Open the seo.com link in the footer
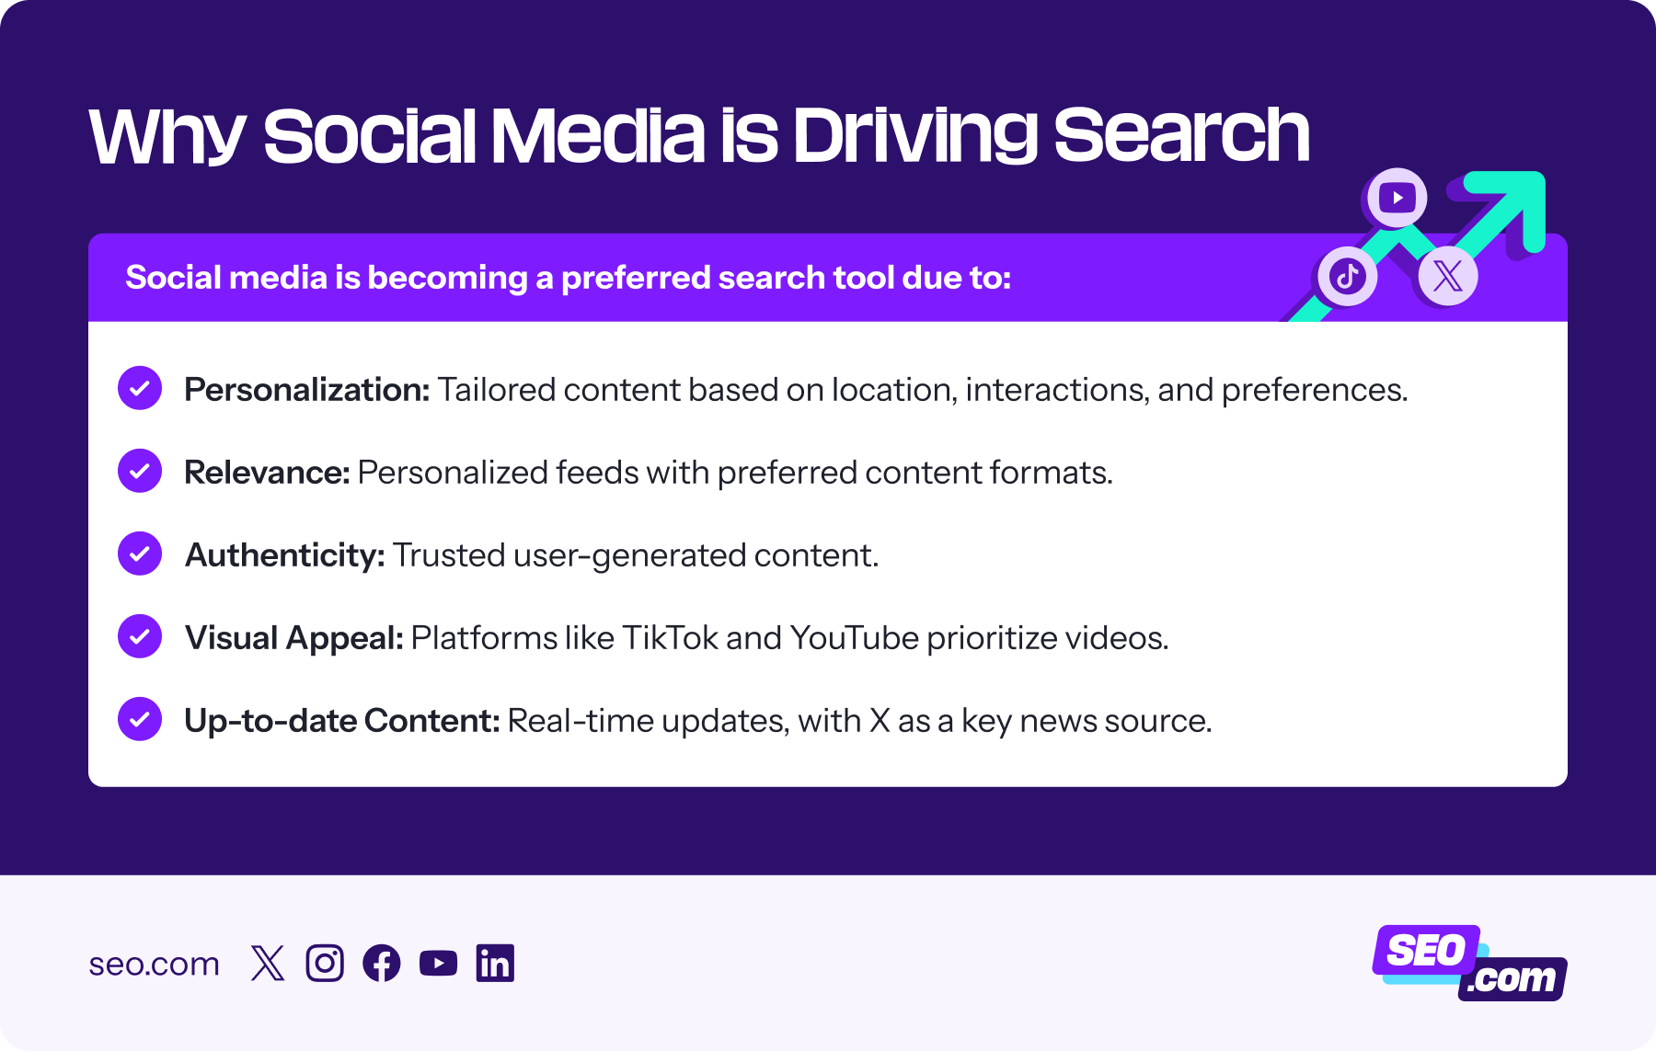This screenshot has width=1656, height=1051. pyautogui.click(x=153, y=963)
